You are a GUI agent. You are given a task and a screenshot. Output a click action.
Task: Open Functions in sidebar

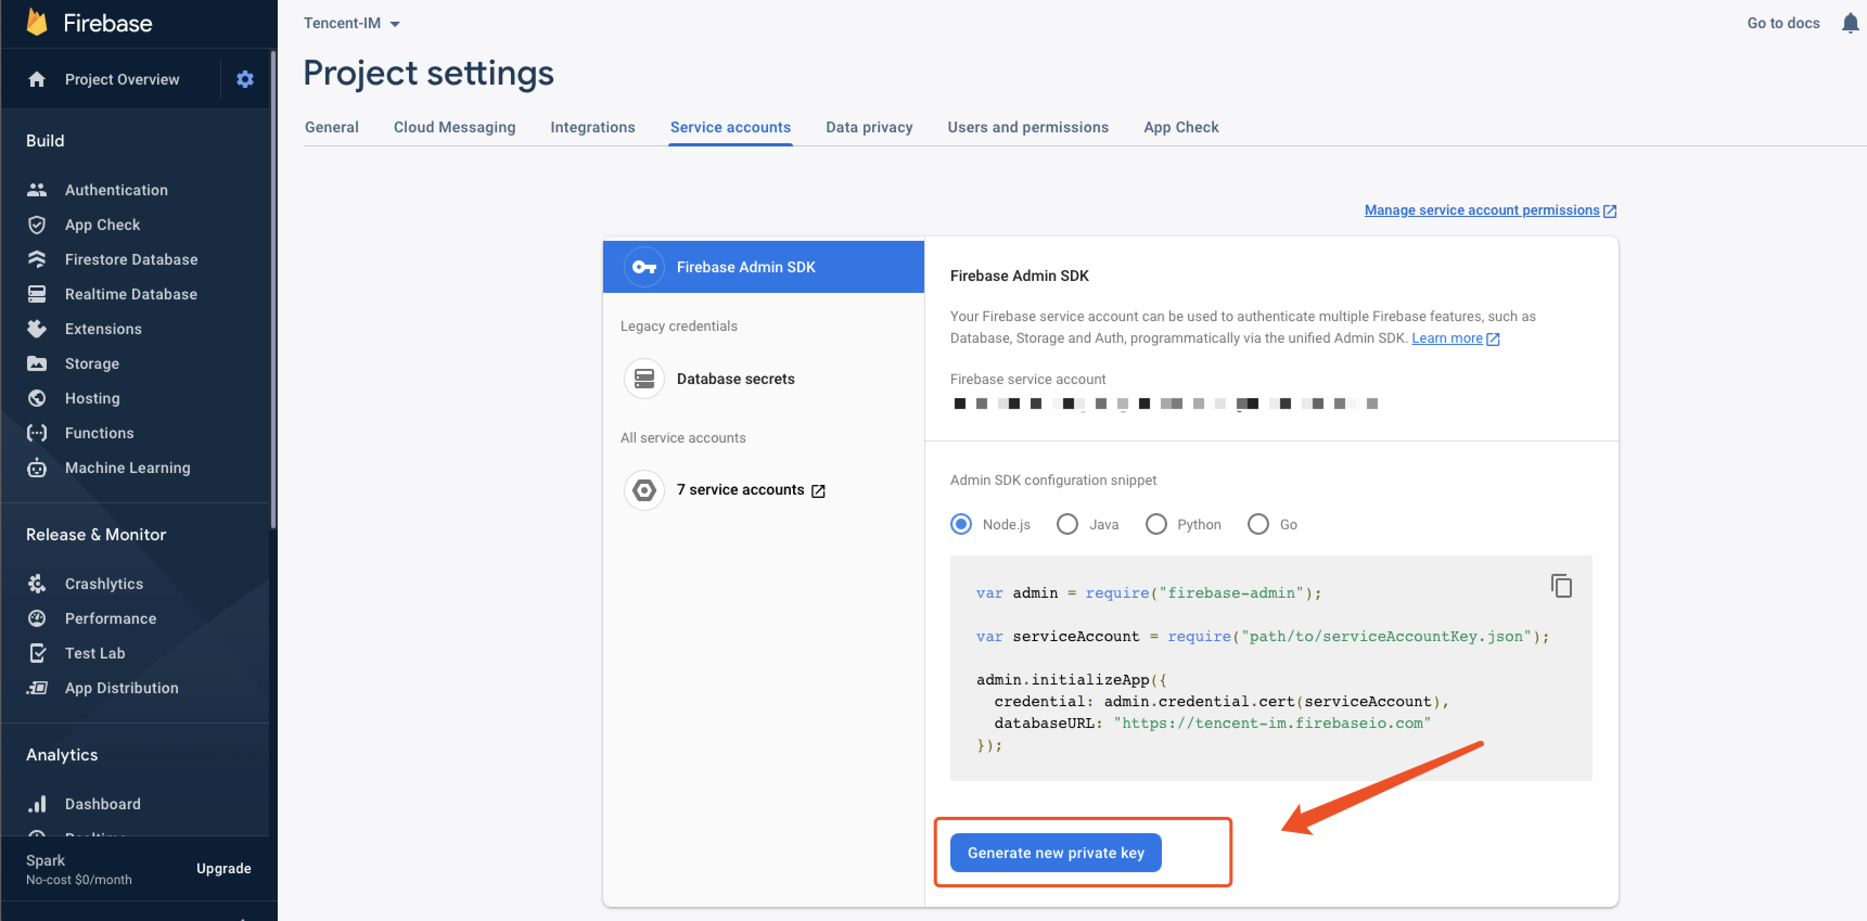(x=99, y=433)
